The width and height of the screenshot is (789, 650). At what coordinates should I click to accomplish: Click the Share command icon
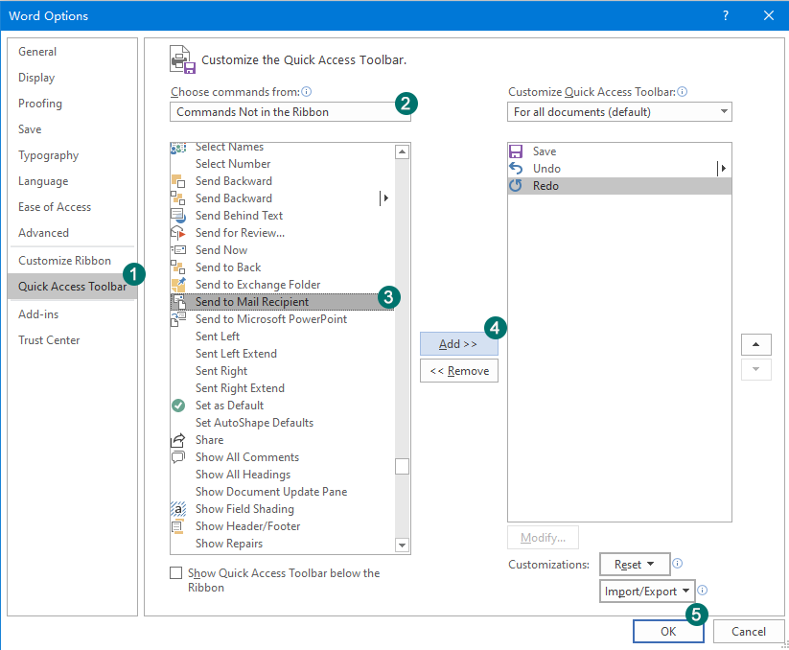[178, 440]
